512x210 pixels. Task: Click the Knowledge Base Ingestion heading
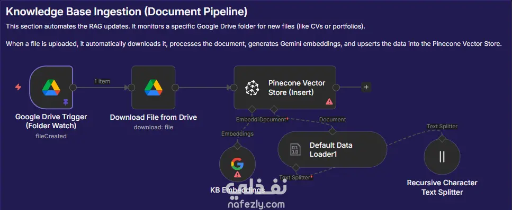pos(127,12)
